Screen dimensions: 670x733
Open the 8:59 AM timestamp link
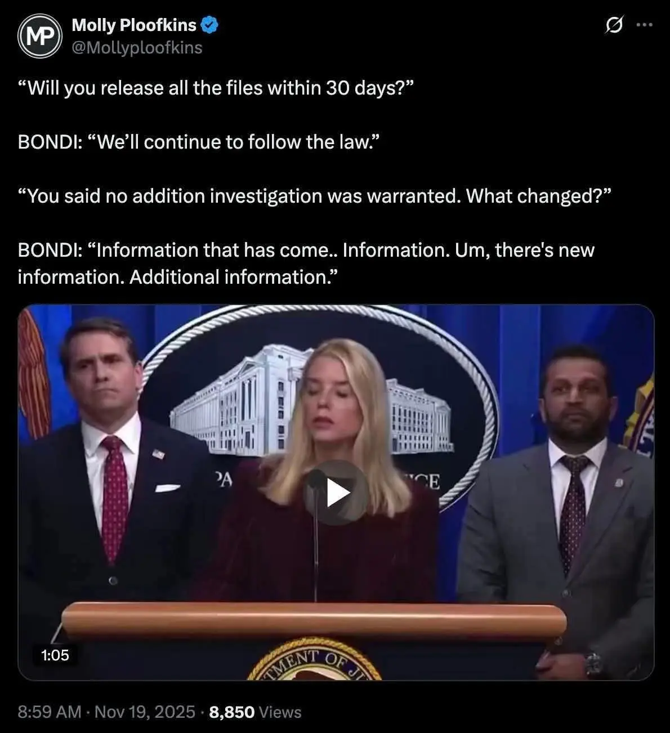pyautogui.click(x=50, y=712)
